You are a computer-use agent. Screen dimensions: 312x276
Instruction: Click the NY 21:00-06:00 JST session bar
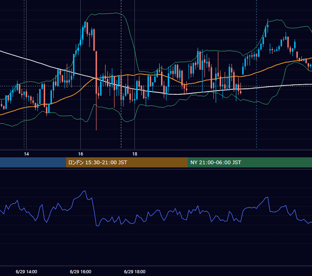[x=250, y=162]
